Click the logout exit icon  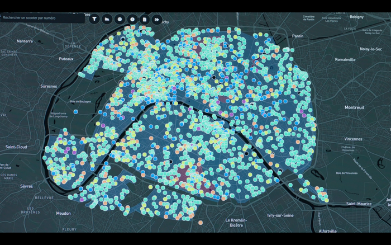[158, 19]
